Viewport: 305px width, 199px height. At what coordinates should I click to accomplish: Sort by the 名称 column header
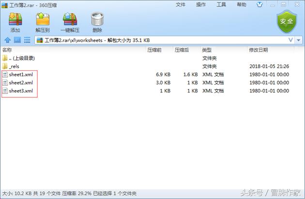(7, 50)
